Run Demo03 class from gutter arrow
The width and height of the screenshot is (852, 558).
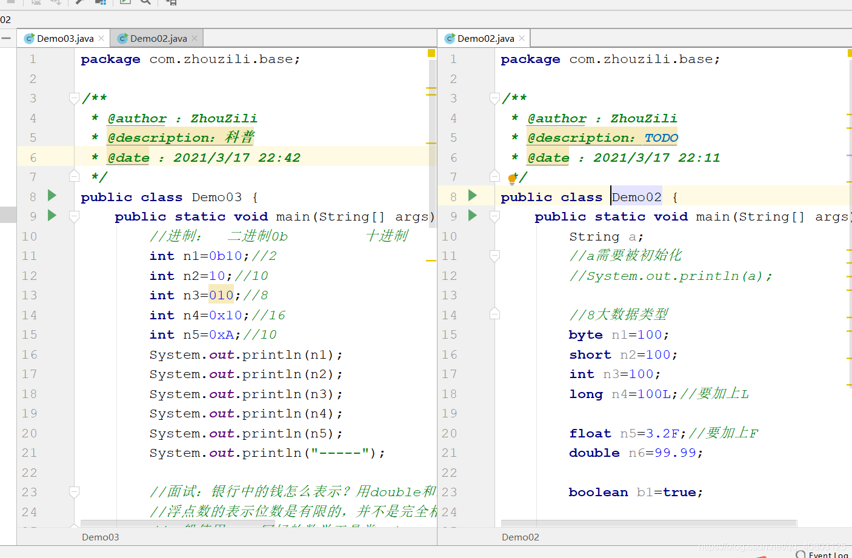pos(52,195)
